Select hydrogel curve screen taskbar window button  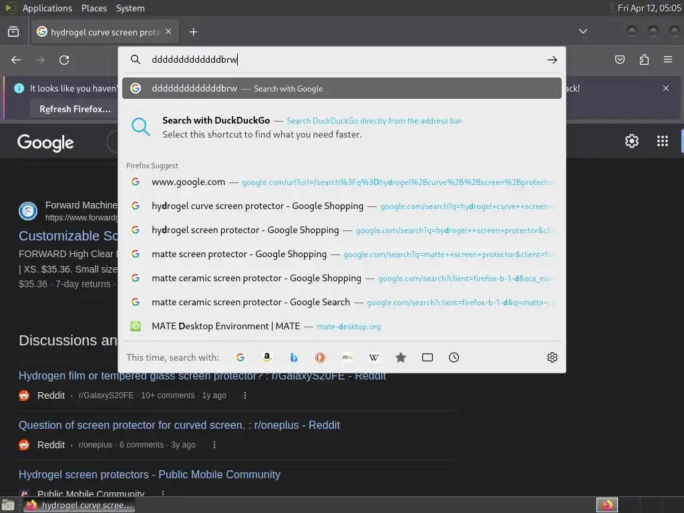(79, 505)
